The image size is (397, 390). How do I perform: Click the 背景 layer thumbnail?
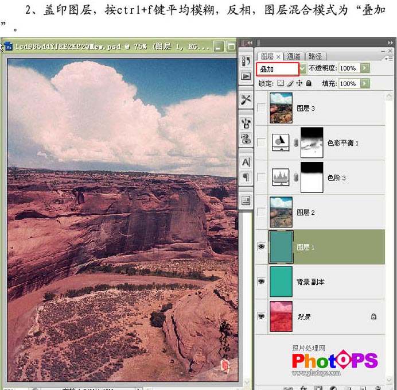pyautogui.click(x=281, y=316)
